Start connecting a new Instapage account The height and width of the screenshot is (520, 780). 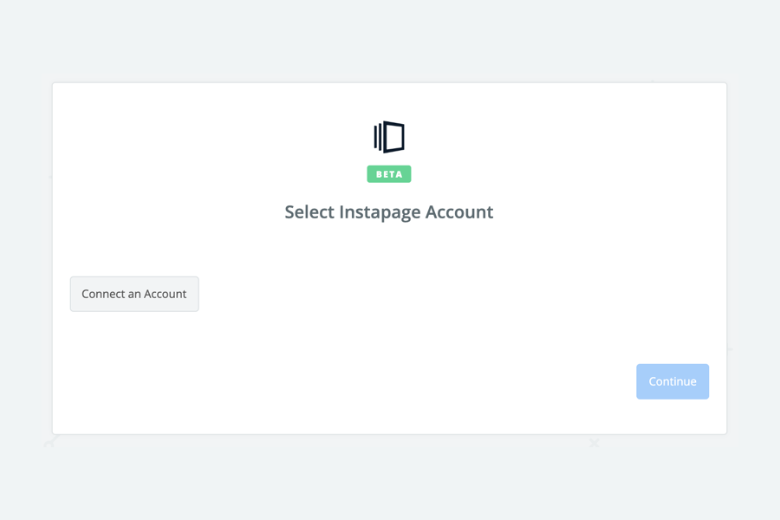click(x=134, y=294)
